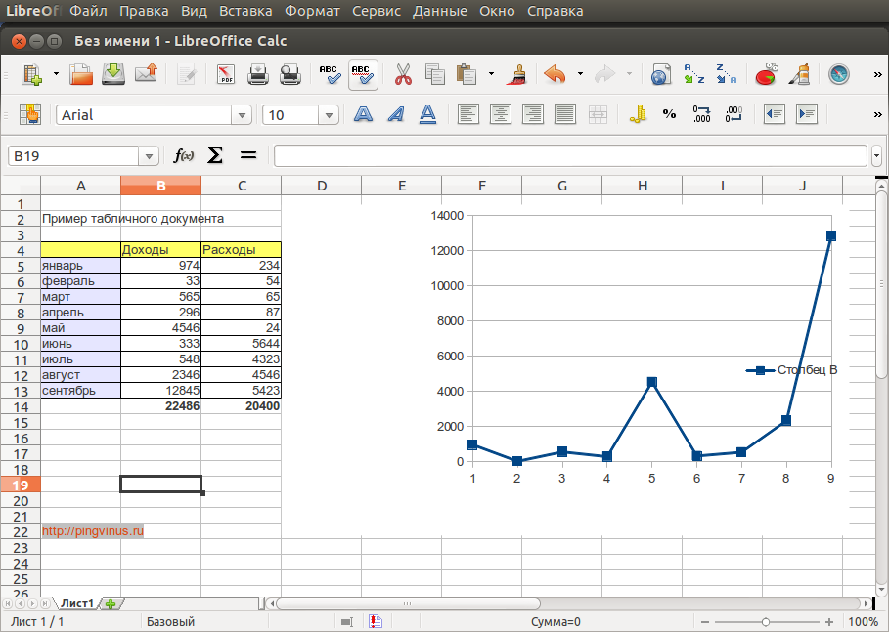Insert a chart with chart icon
This screenshot has width=889, height=632.
767,74
